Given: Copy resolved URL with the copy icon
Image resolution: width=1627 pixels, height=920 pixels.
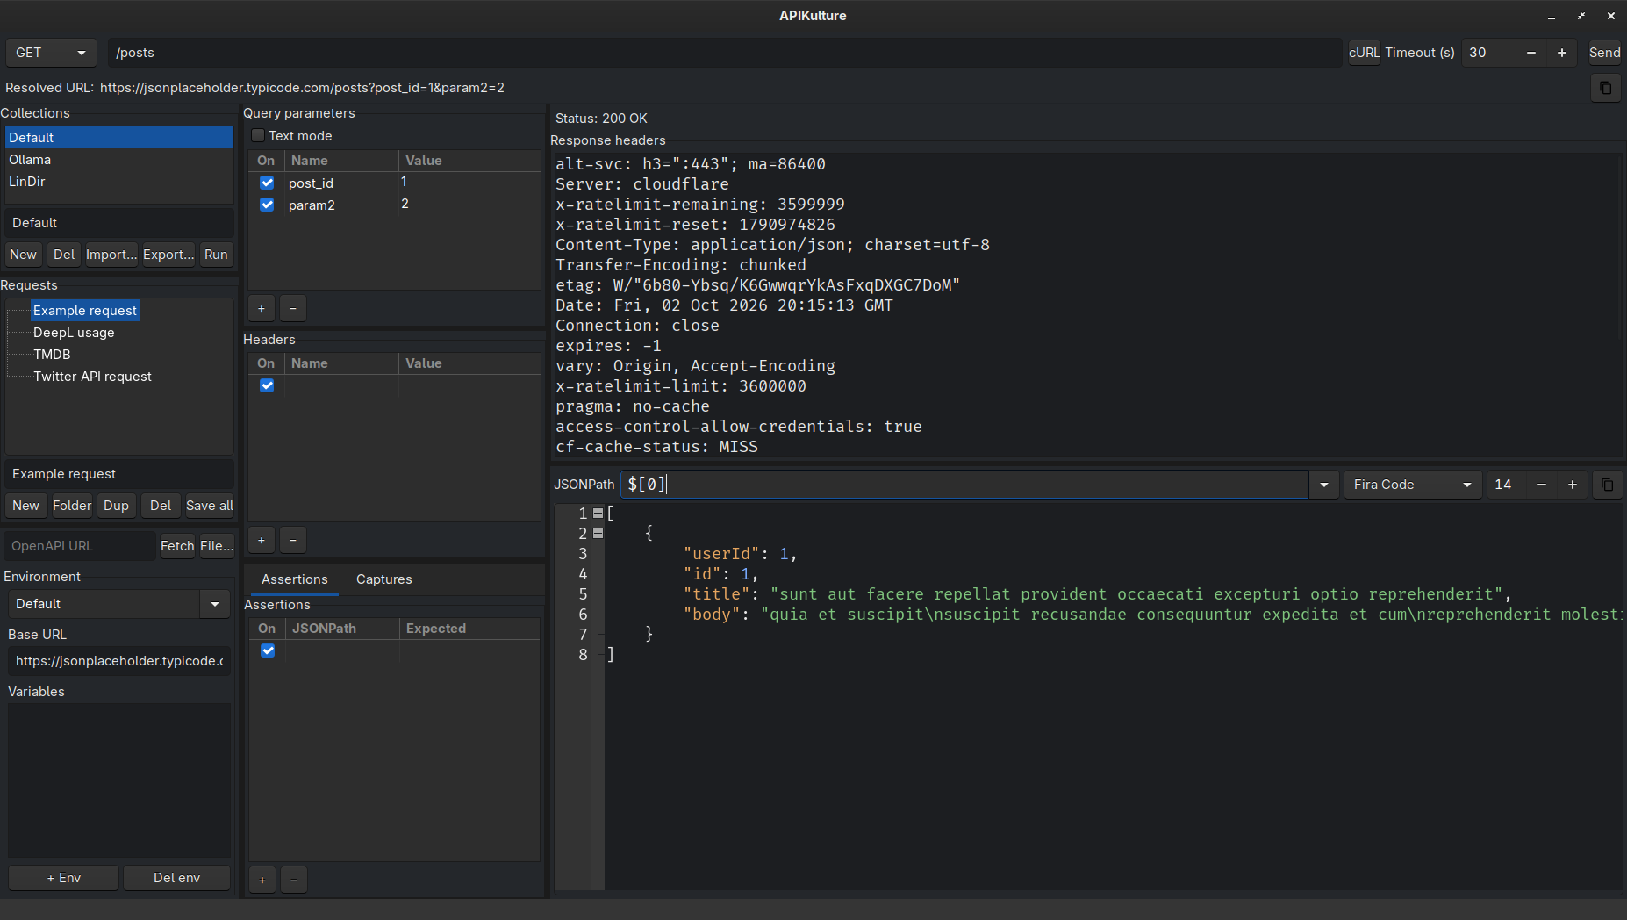Looking at the screenshot, I should [1605, 88].
